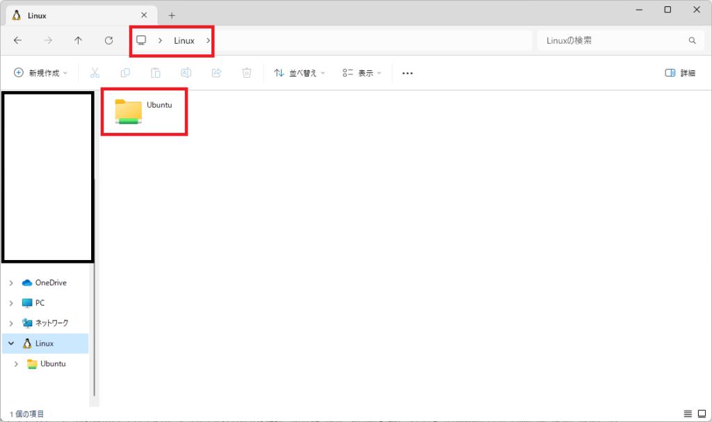Viewport: 712px width, 422px height.
Task: Open the 新規作成 menu
Action: click(x=40, y=73)
